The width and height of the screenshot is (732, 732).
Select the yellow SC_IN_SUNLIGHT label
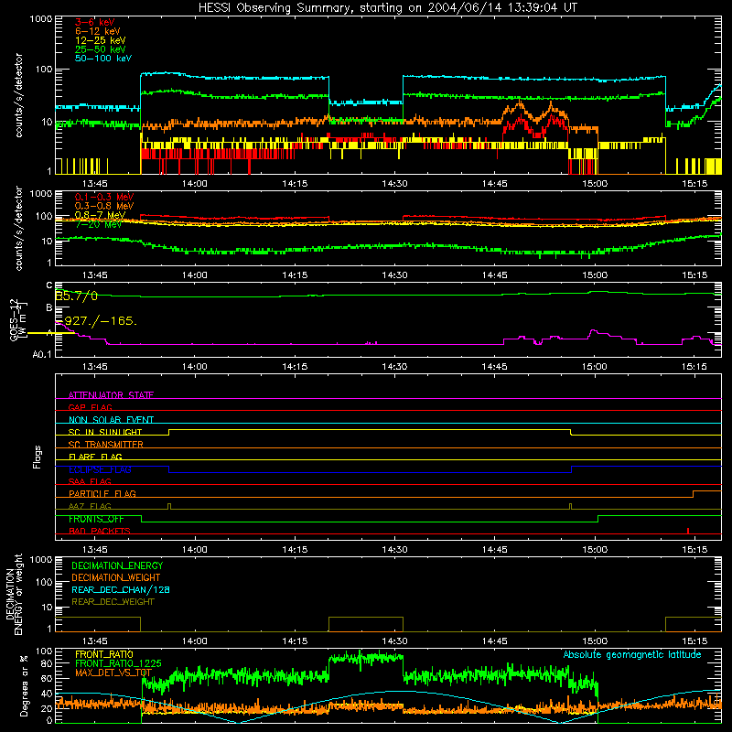click(x=105, y=432)
